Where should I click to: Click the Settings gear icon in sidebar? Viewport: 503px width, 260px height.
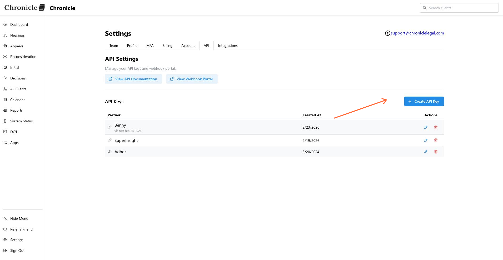click(5, 240)
